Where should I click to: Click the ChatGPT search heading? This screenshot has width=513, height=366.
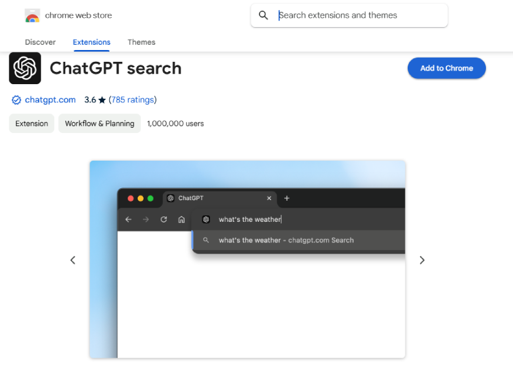[x=115, y=68]
